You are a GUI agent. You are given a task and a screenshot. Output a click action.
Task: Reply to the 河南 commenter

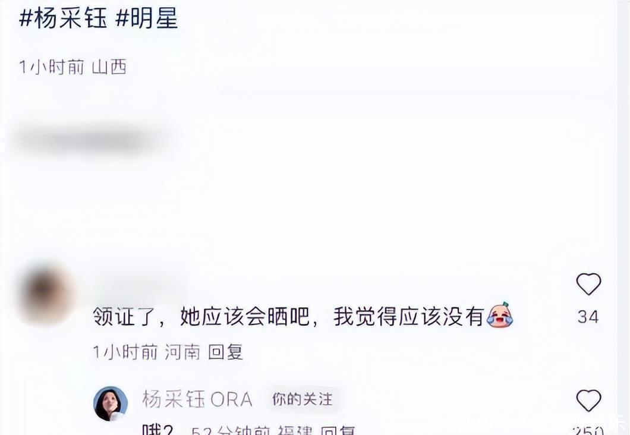pos(226,352)
